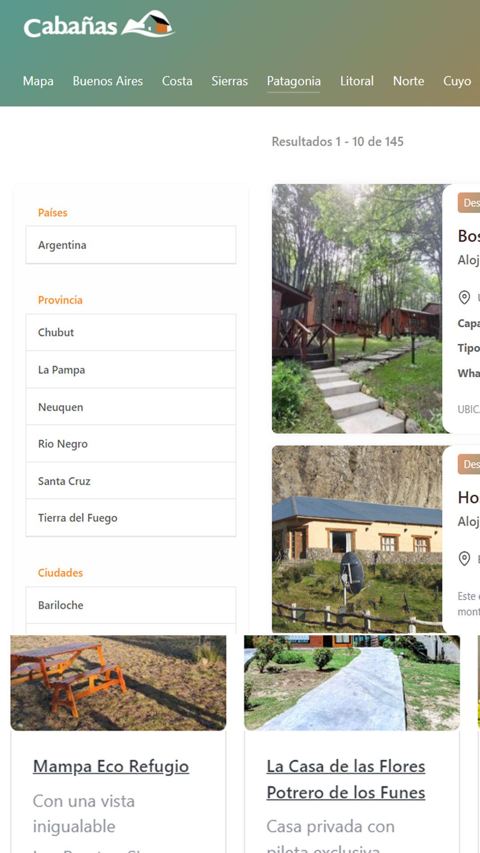Filter by Chubut province
The image size is (480, 853).
pyautogui.click(x=131, y=332)
